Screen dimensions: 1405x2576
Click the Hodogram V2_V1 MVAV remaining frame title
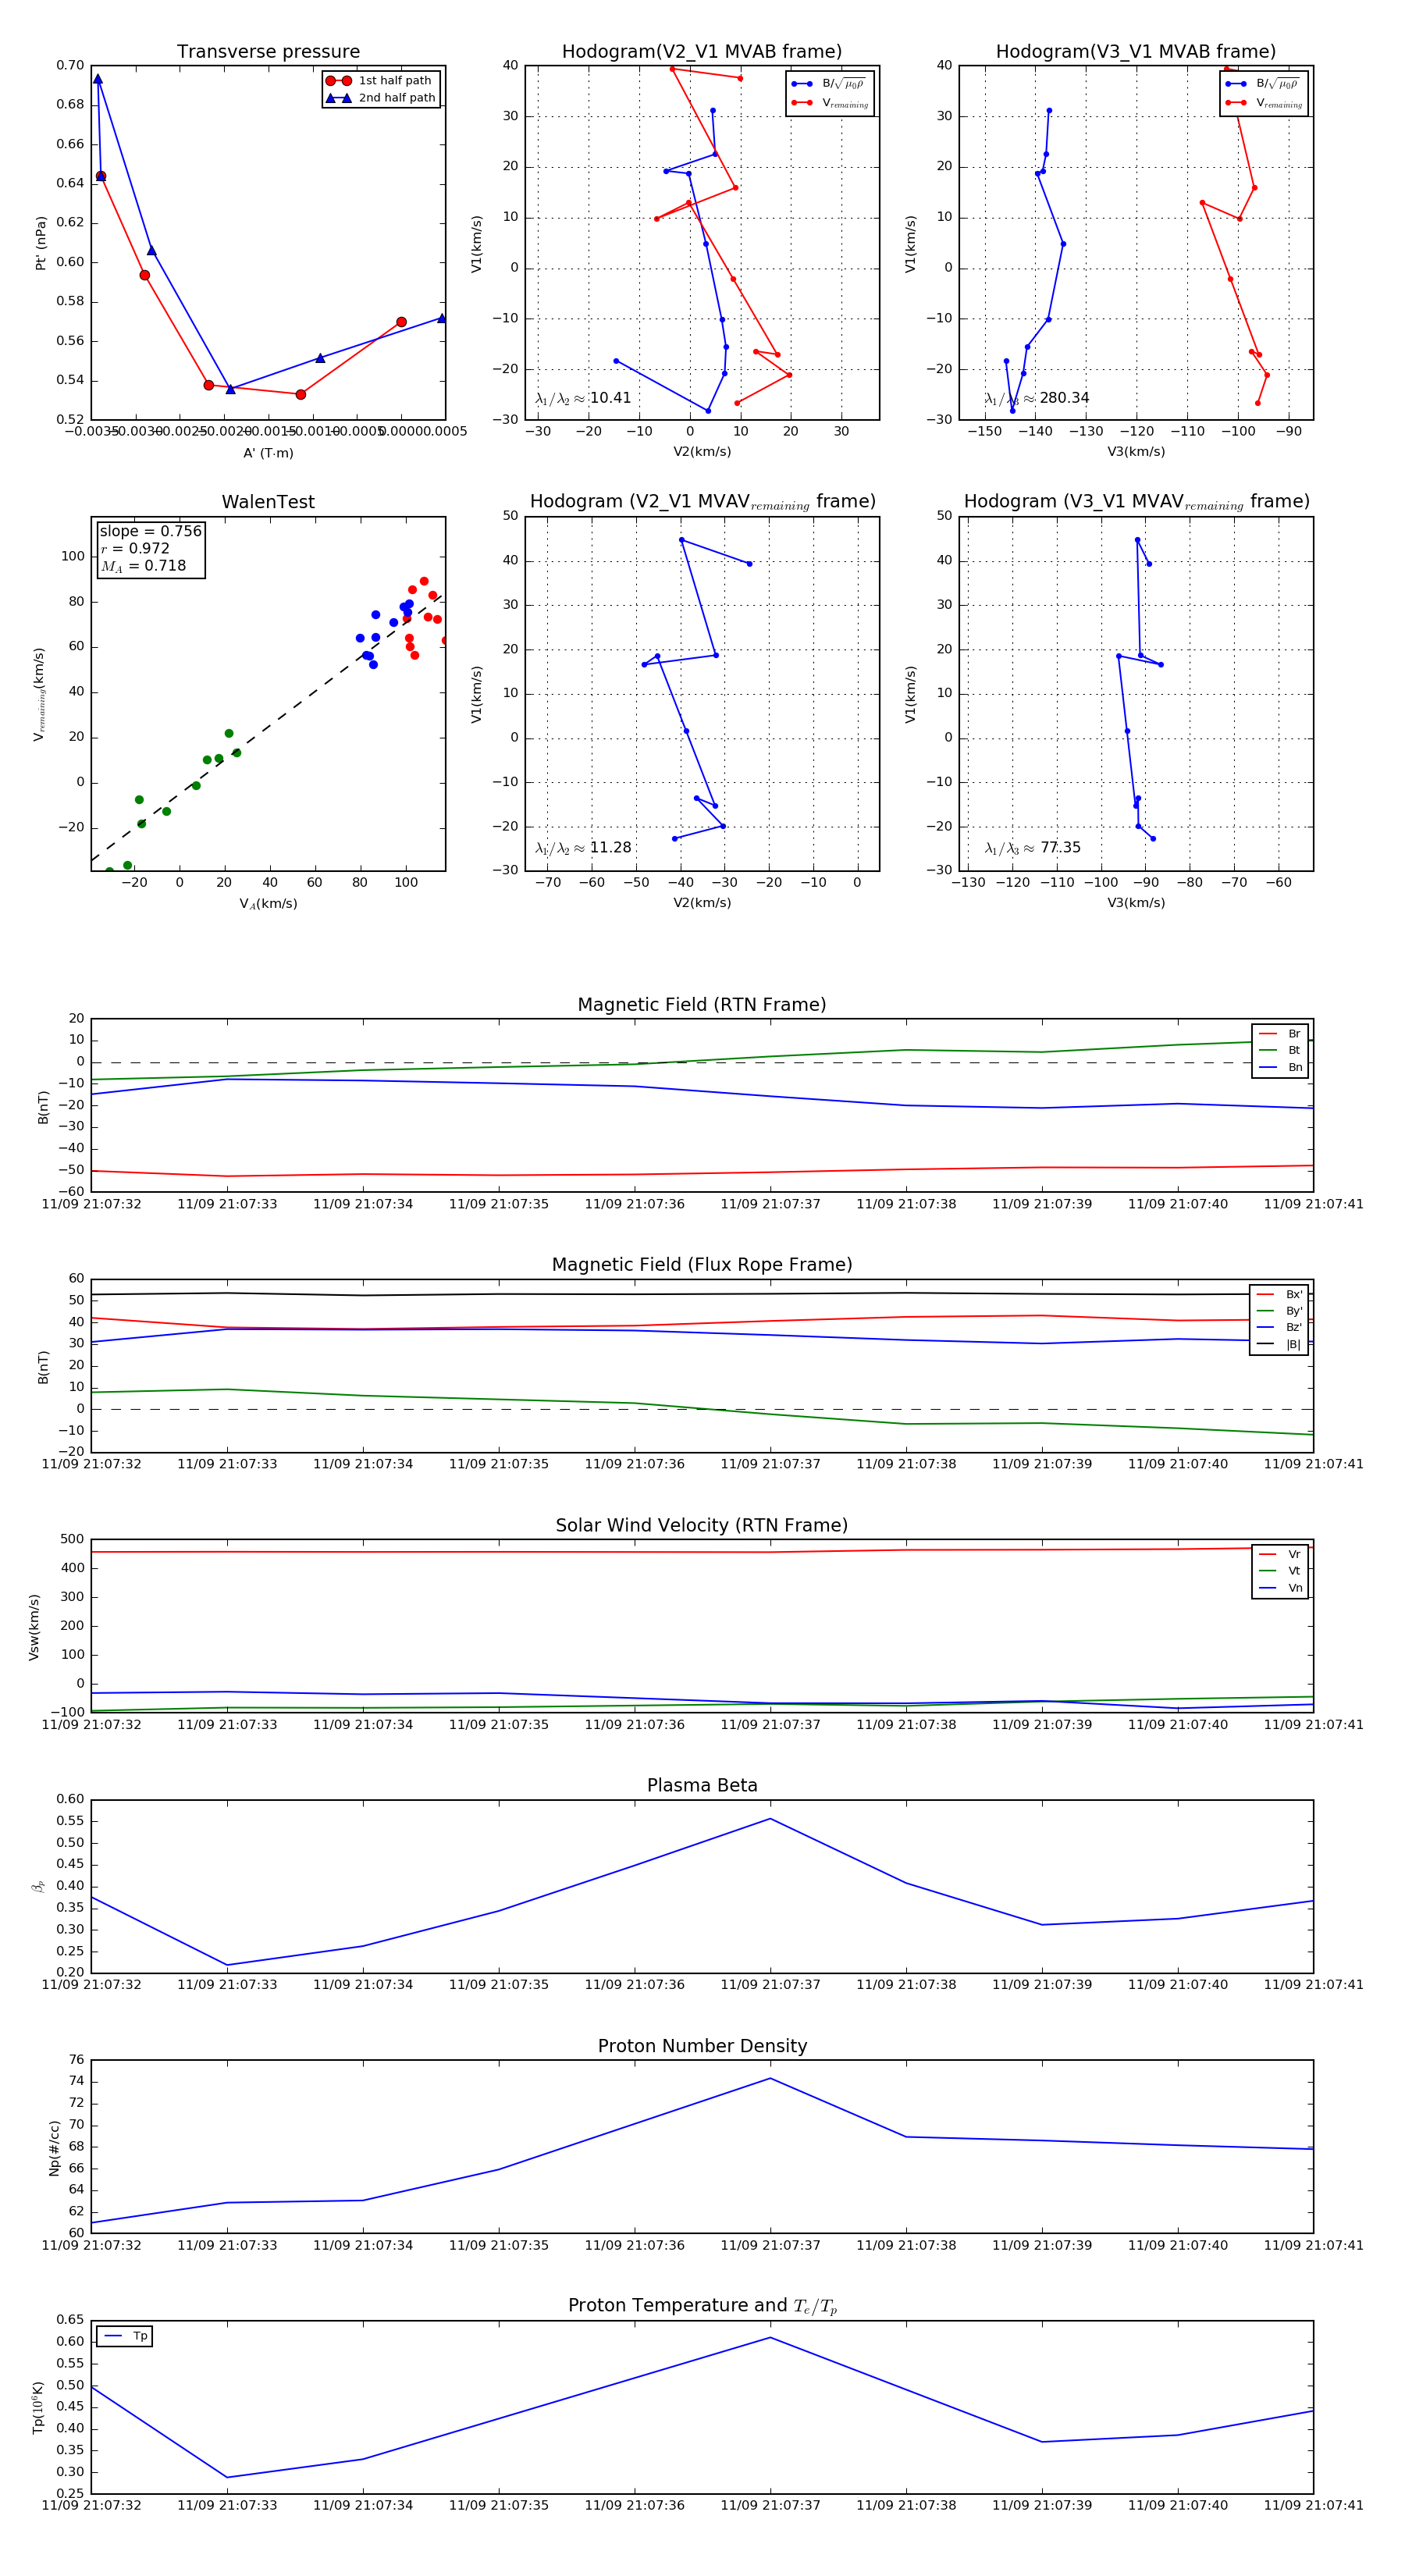click(x=702, y=502)
